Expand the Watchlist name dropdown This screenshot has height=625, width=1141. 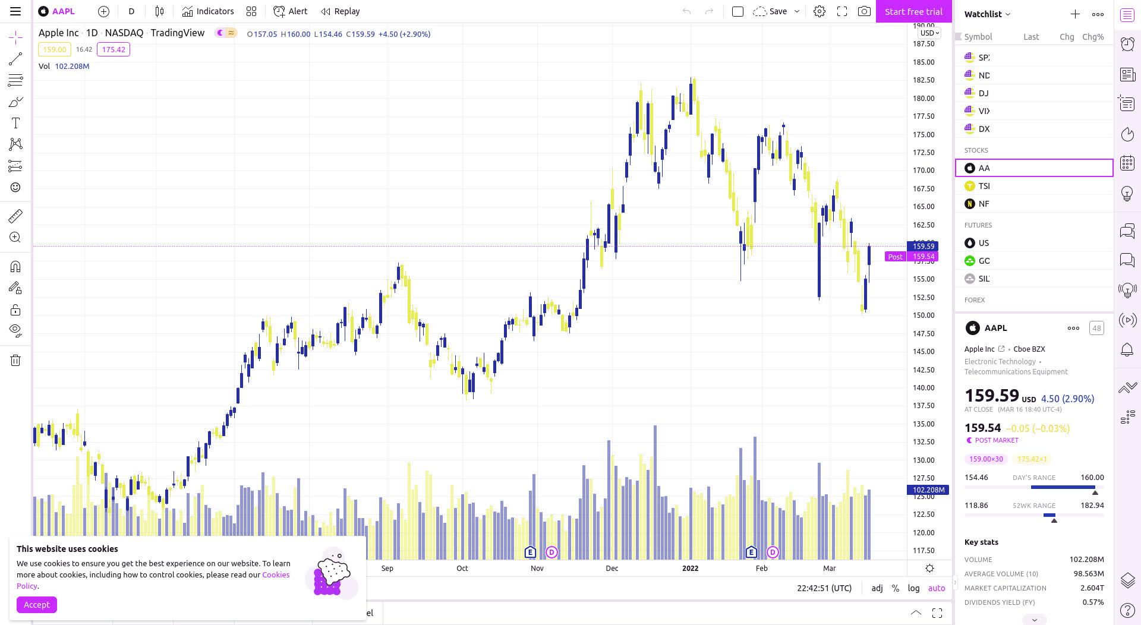click(x=988, y=14)
